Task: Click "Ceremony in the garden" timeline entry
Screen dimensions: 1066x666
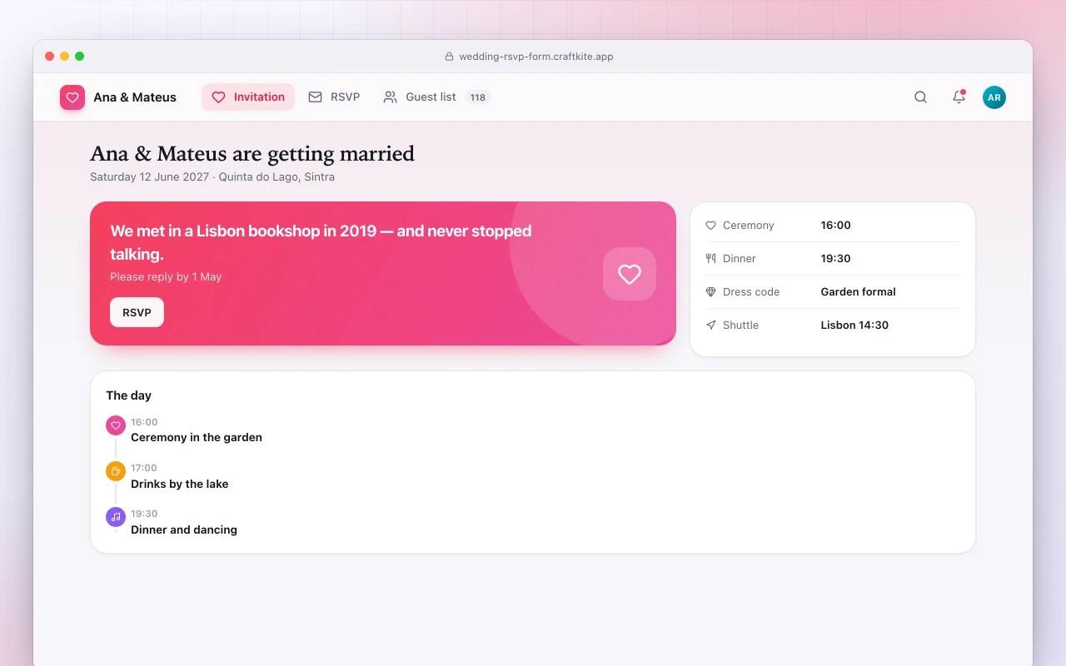Action: [197, 438]
